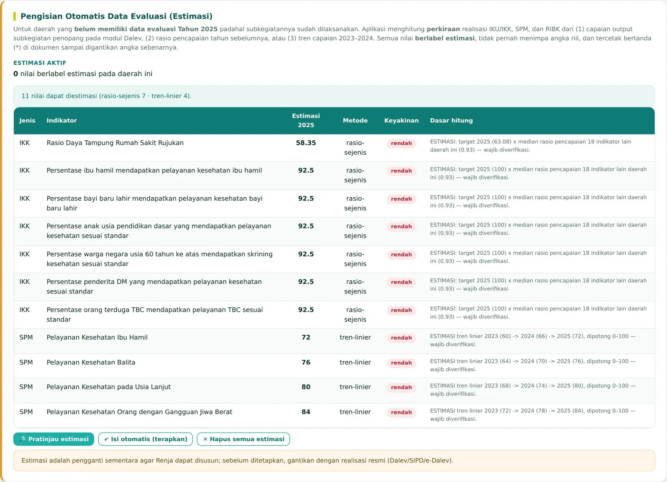Click the 58.35 estimate value
This screenshot has height=482, width=667.
[306, 143]
